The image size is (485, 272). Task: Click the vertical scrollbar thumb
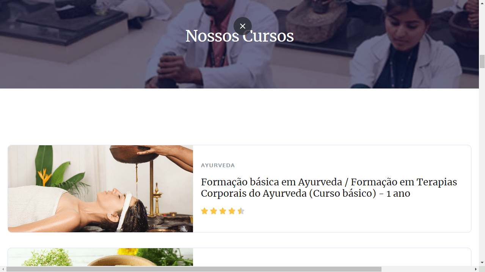pos(482,61)
